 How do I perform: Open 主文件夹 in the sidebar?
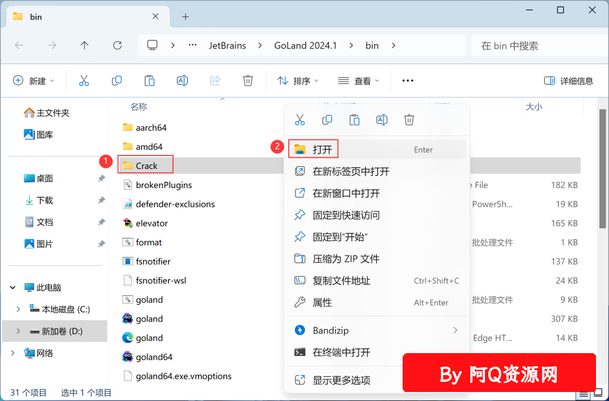(47, 113)
